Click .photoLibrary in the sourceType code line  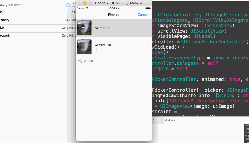click(231, 58)
